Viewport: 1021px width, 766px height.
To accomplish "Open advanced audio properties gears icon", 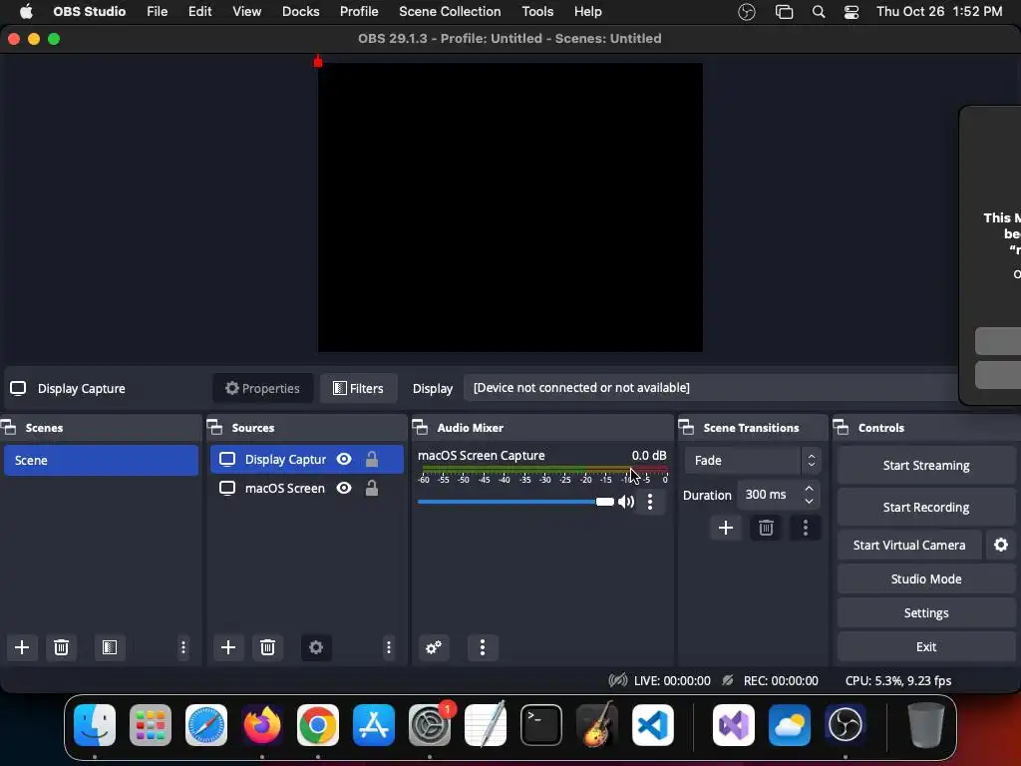I will (x=434, y=647).
